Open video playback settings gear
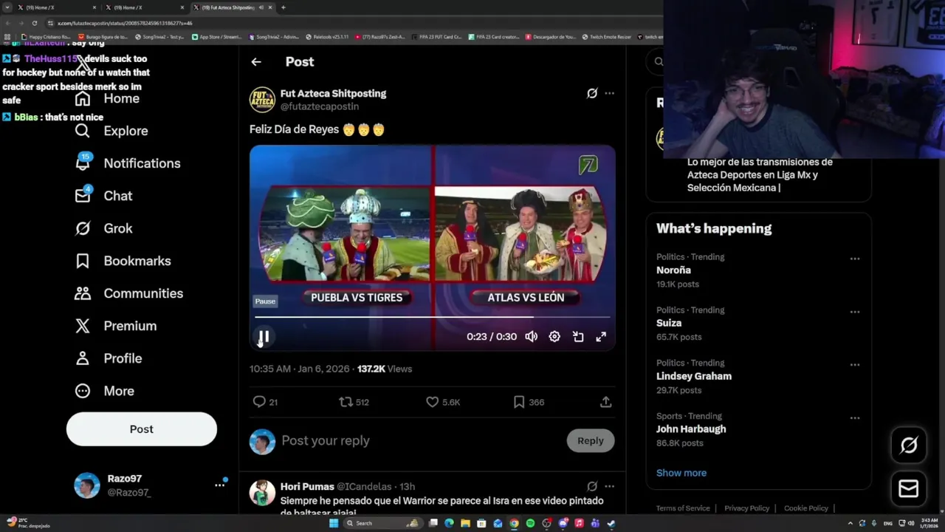 554,337
